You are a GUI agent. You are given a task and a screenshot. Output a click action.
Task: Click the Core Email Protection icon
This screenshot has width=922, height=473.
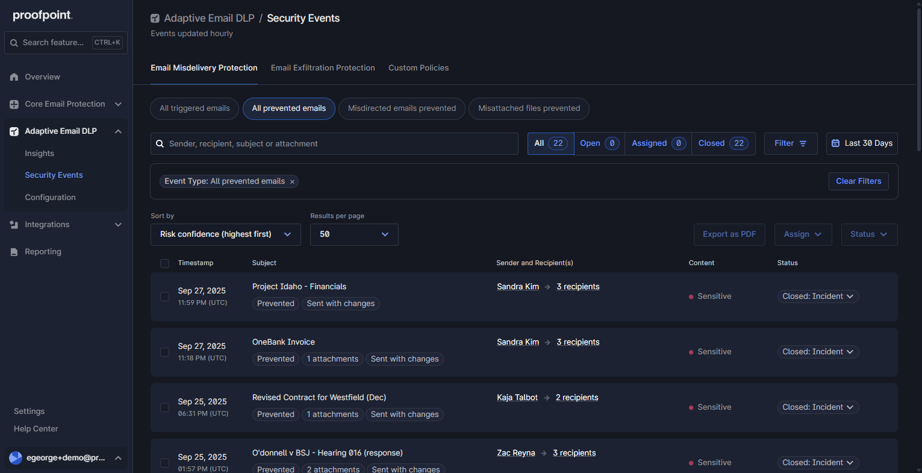click(14, 104)
